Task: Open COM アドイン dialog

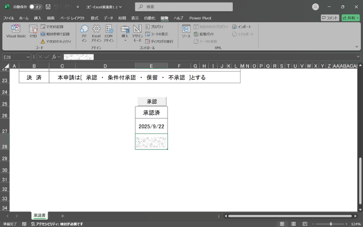Action: pyautogui.click(x=109, y=33)
